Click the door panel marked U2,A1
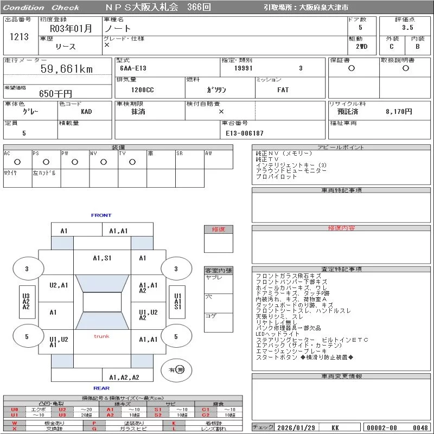The width and height of the screenshot is (434, 434). (59, 285)
